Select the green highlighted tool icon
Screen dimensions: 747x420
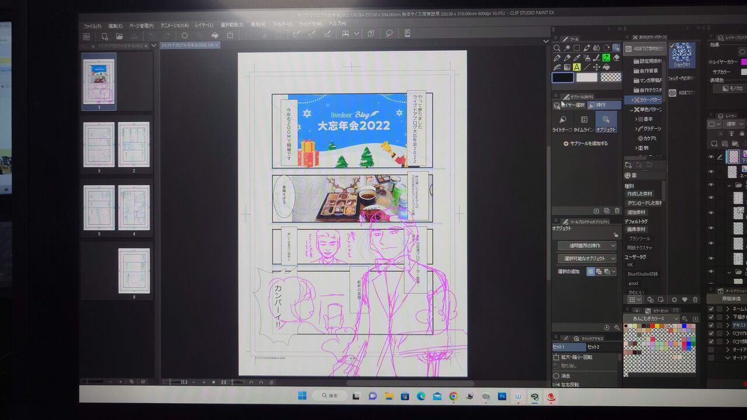pyautogui.click(x=606, y=58)
